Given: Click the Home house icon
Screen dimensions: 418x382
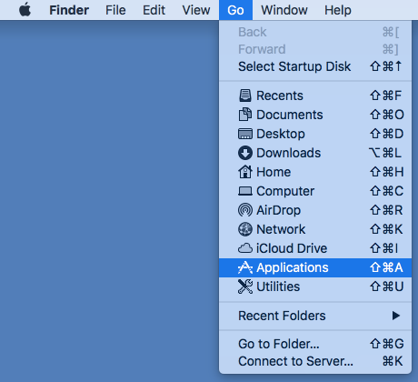Looking at the screenshot, I should 245,172.
